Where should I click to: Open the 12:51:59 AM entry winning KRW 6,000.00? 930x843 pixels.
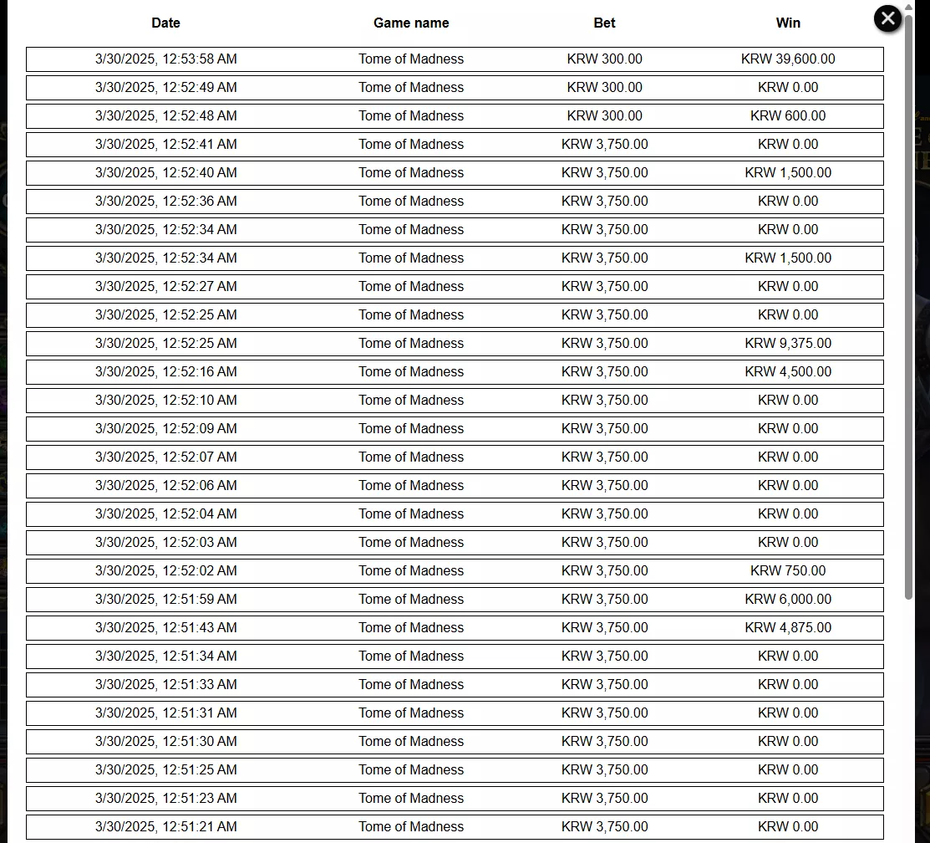(x=455, y=600)
